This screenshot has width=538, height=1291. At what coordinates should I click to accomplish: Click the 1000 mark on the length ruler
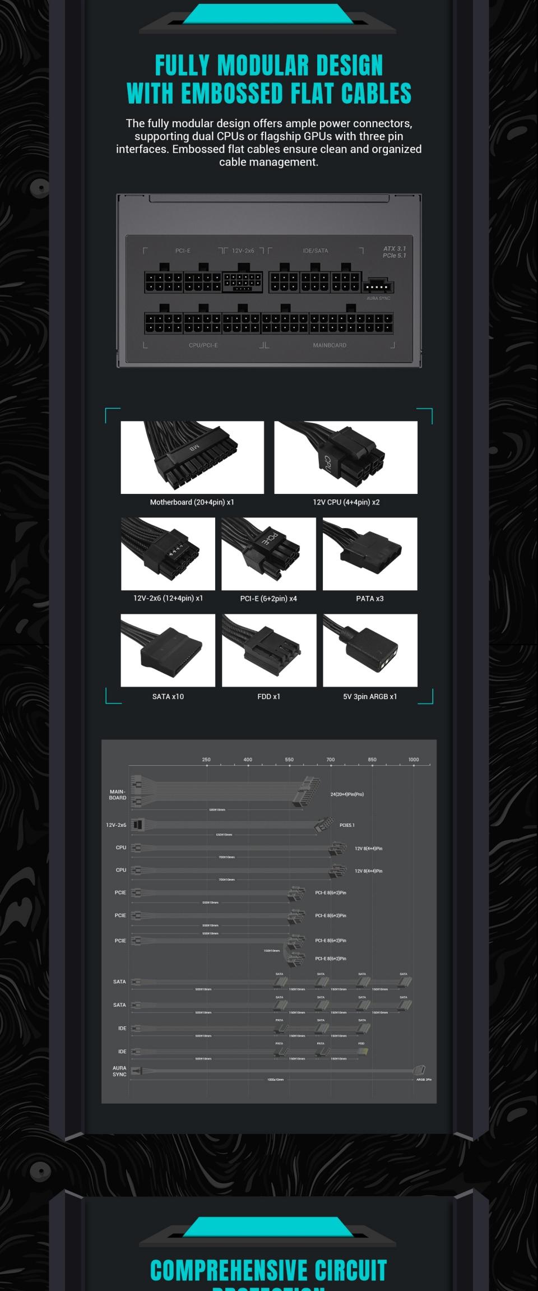pos(414,760)
